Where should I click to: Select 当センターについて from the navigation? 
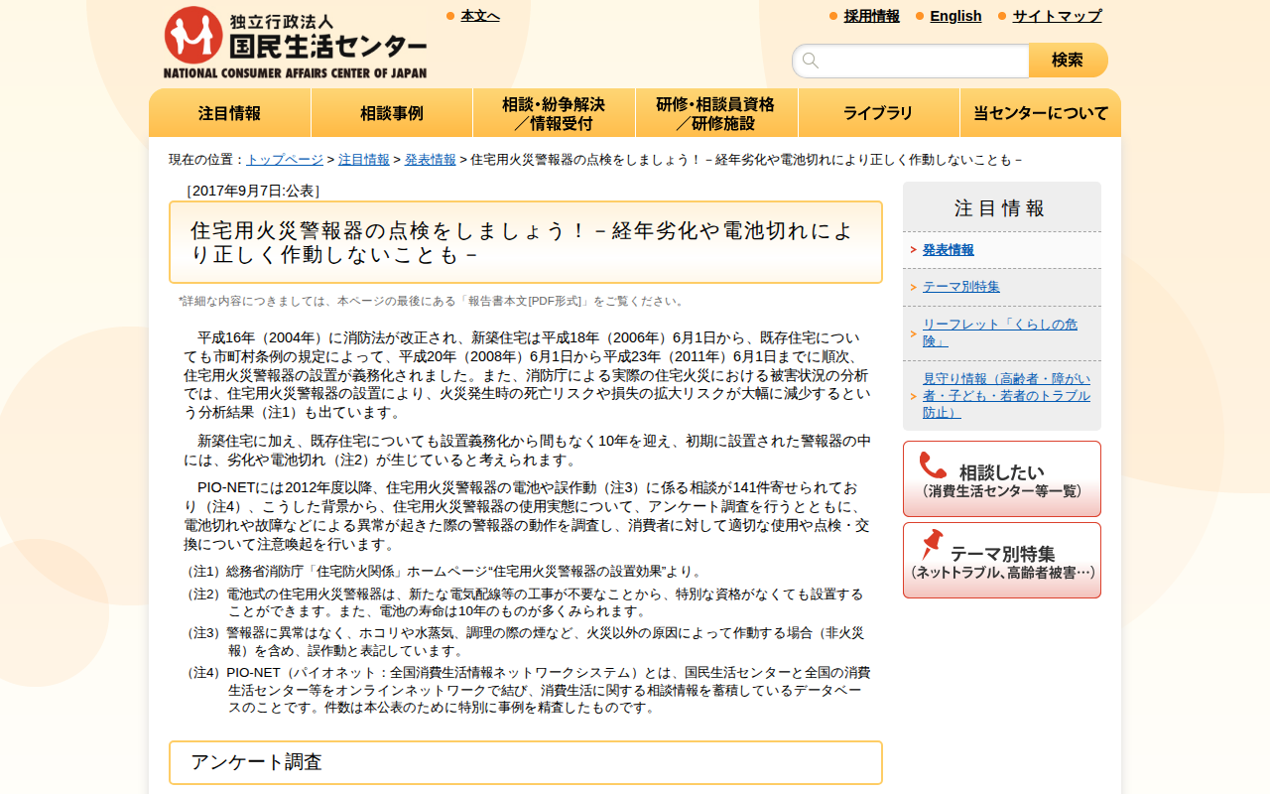click(1040, 112)
